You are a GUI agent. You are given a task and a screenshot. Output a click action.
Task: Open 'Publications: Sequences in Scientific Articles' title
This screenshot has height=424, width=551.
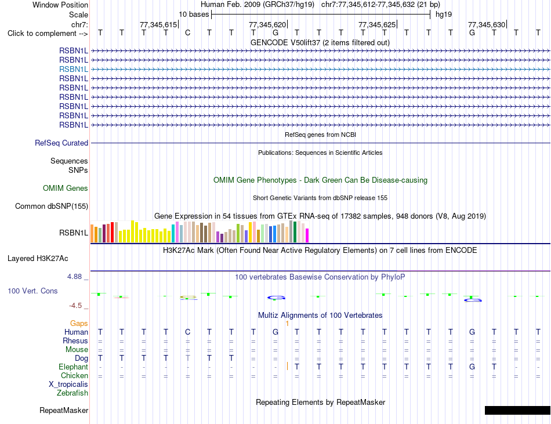pyautogui.click(x=320, y=153)
